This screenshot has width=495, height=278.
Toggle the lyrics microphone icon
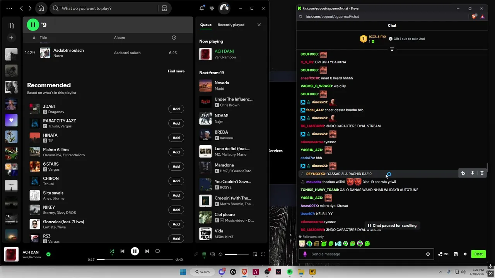click(x=196, y=254)
